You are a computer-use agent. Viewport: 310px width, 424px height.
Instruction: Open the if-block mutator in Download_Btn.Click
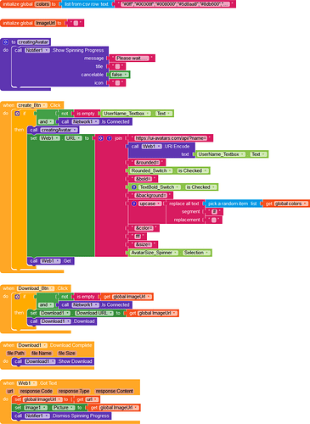pos(17,297)
